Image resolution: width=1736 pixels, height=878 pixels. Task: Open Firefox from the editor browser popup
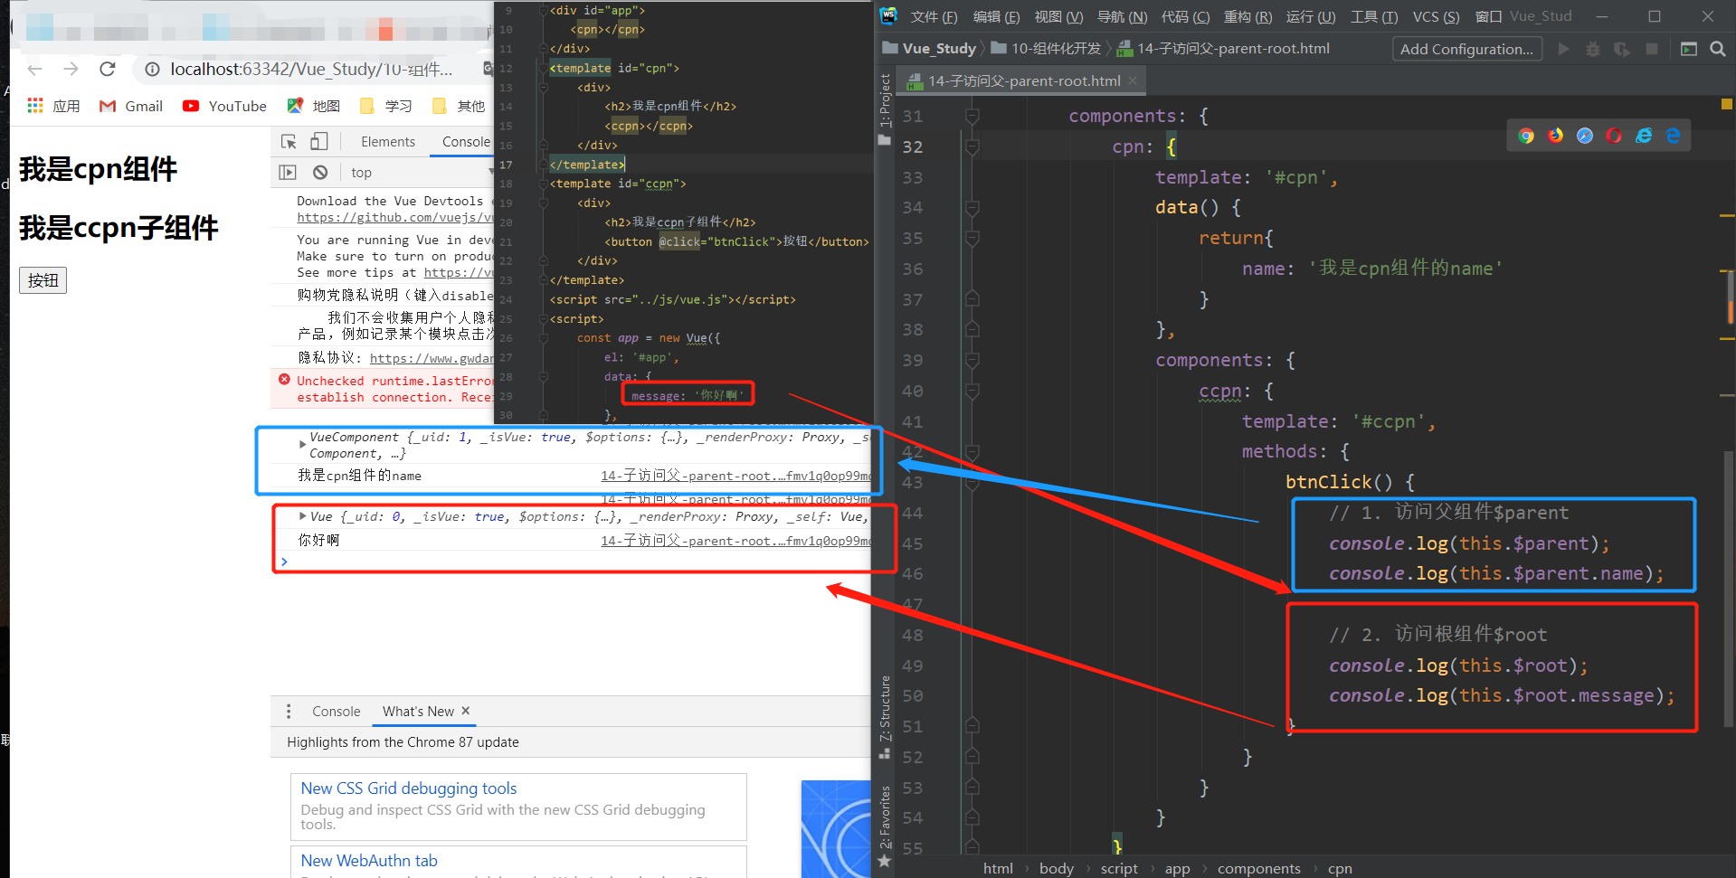1555,136
